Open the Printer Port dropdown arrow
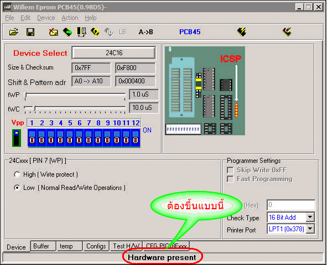 [x=310, y=229]
